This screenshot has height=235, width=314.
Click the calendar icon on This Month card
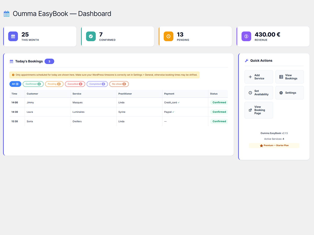(13, 36)
